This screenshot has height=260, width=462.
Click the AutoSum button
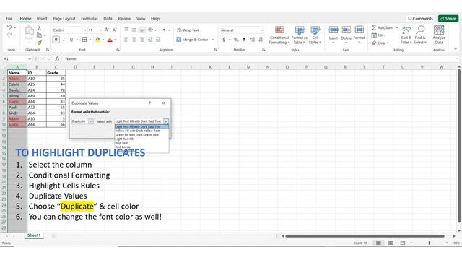point(382,27)
